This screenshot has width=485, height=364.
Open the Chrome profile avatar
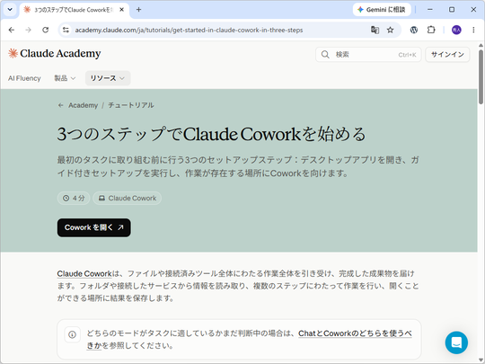[x=456, y=30]
